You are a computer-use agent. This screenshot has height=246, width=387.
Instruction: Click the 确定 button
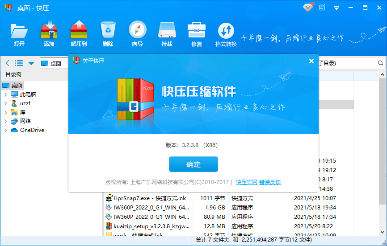tap(193, 164)
